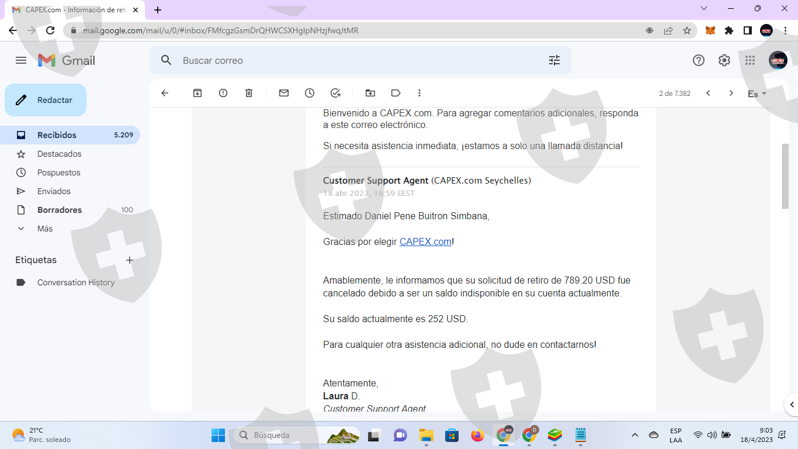
Task: Show hidden system tray icons
Action: coord(635,435)
